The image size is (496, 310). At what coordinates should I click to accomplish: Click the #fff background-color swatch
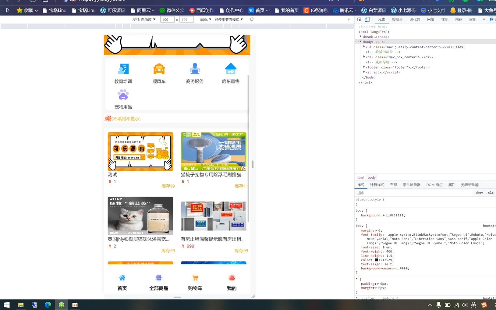coord(398,268)
